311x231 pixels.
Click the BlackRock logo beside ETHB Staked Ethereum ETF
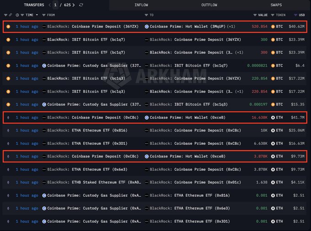pyautogui.click(x=44, y=183)
